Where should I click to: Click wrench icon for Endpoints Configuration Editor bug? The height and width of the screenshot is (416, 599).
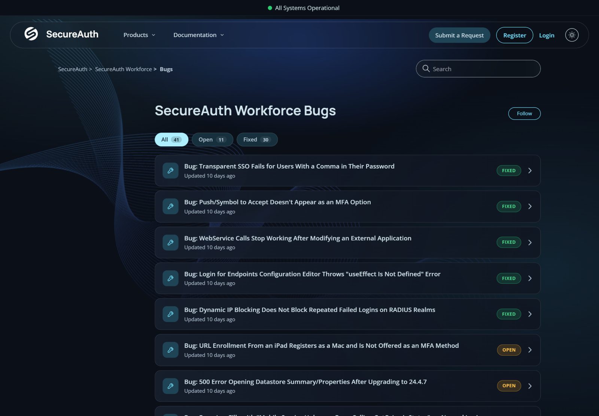(170, 278)
